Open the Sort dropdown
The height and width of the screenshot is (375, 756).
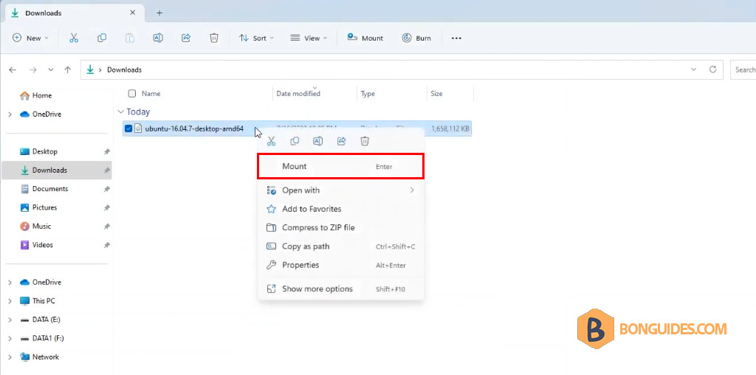point(256,38)
